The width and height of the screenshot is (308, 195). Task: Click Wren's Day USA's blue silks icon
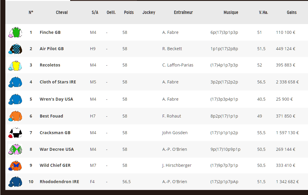15,99
